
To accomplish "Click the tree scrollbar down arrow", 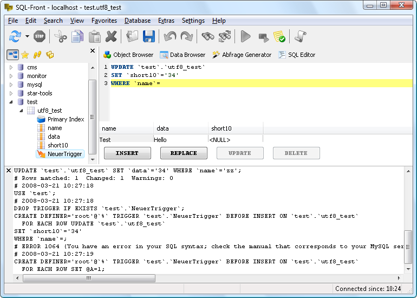I will pyautogui.click(x=93, y=160).
